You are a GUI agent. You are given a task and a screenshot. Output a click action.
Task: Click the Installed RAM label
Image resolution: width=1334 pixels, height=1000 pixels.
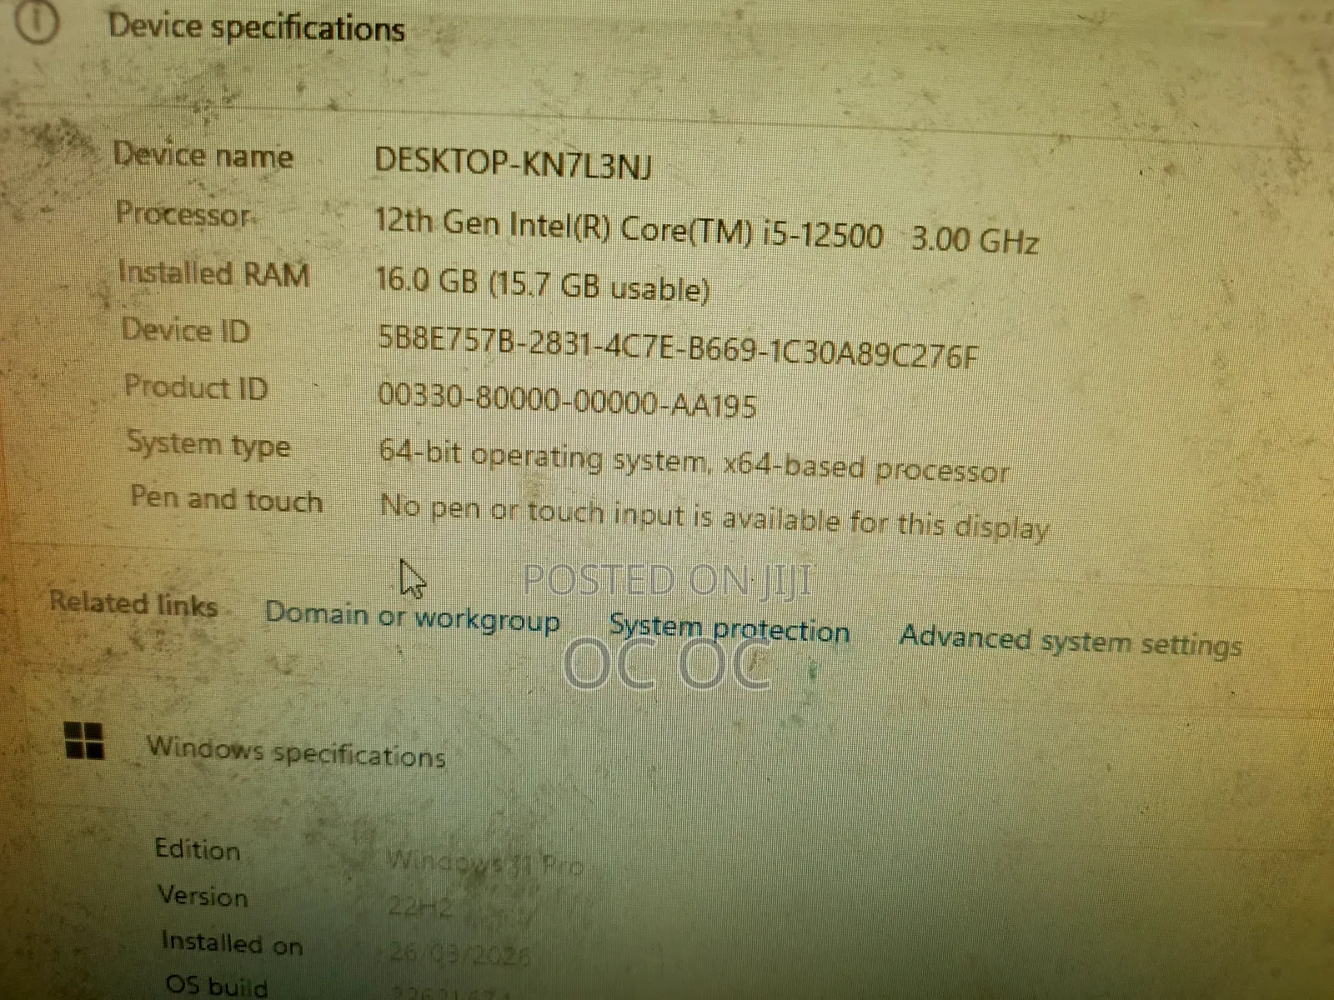coord(214,273)
